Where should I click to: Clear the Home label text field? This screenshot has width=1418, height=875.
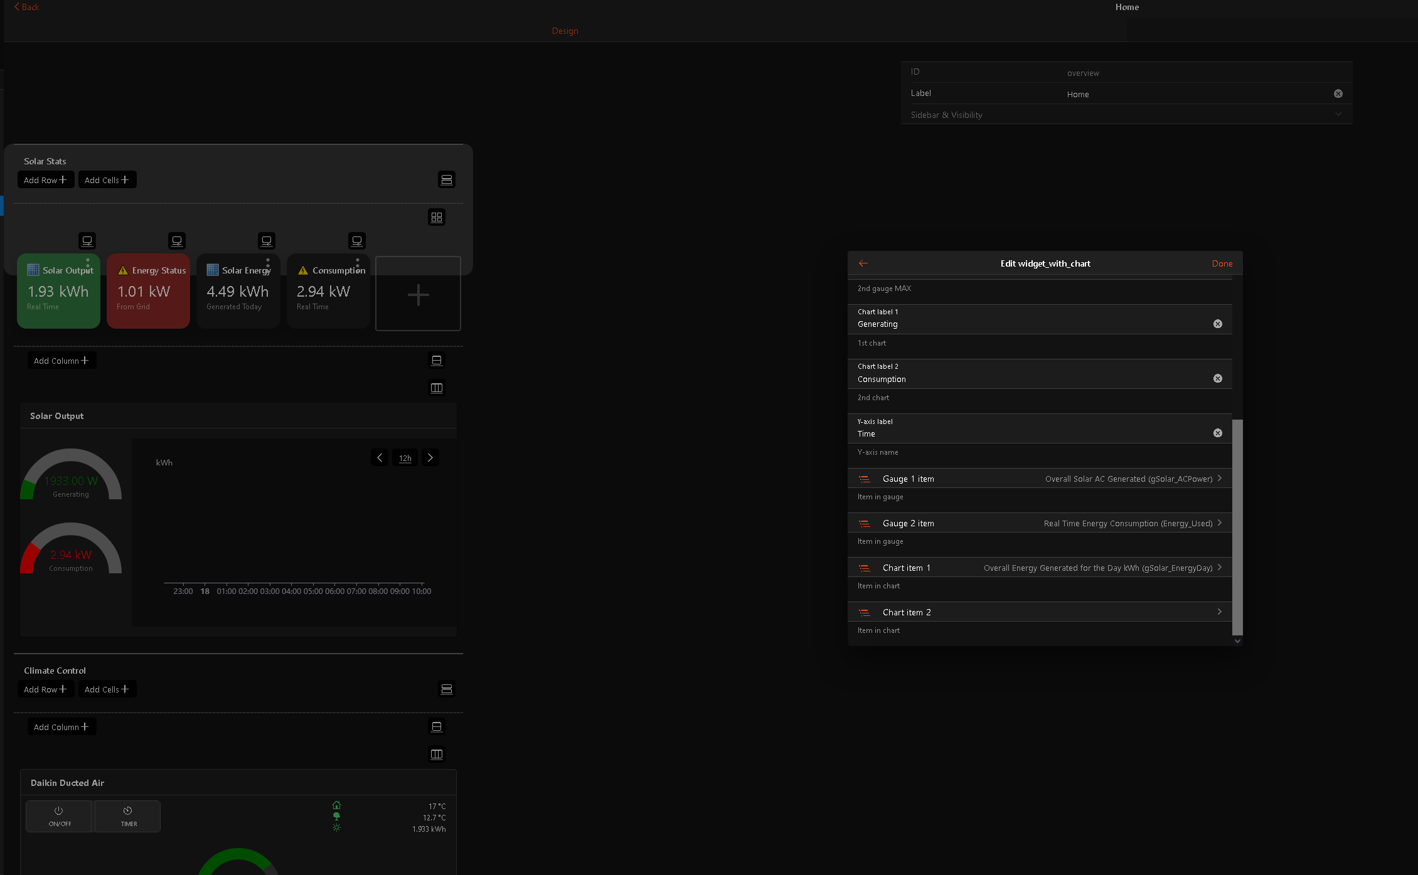click(x=1338, y=93)
